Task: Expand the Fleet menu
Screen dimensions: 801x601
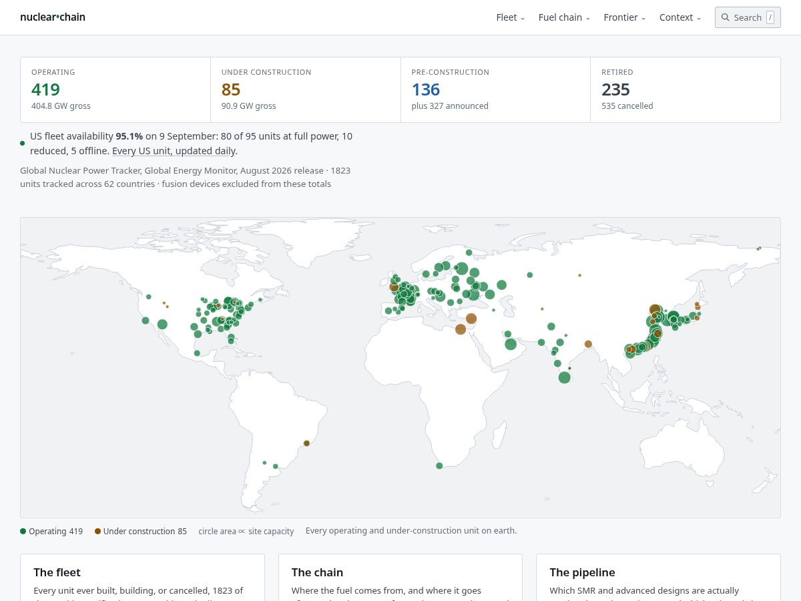Action: pyautogui.click(x=510, y=17)
